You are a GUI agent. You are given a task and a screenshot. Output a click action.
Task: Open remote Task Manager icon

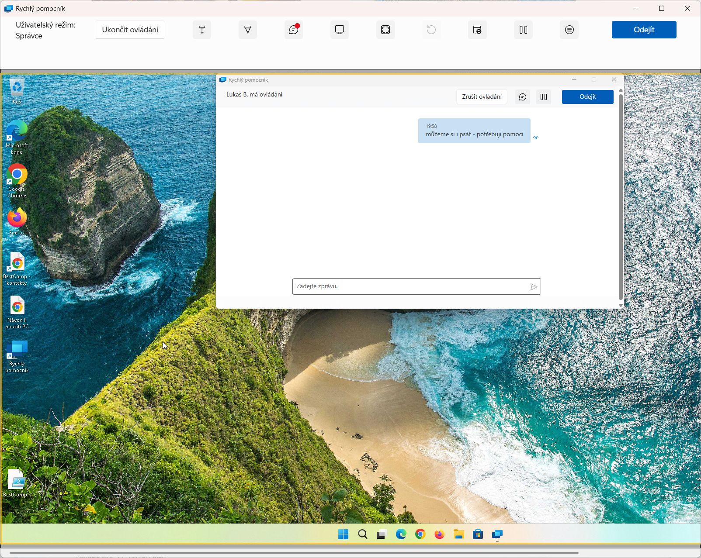tap(477, 30)
